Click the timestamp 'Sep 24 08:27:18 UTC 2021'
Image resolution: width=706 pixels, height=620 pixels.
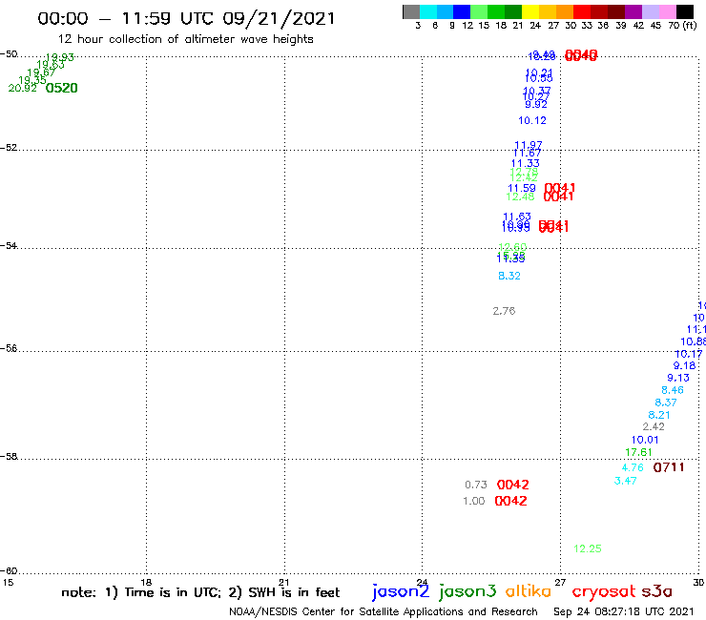point(624,612)
